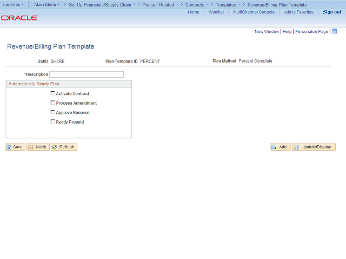
Task: Click the circular arrows icon on Refresh
Action: [55, 147]
